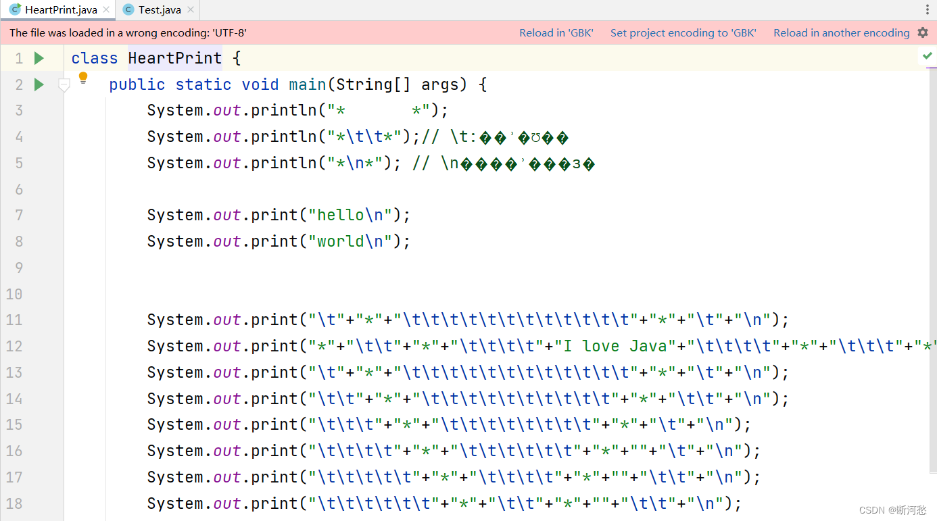937x521 pixels.
Task: Click line number 18 in the gutter
Action: pyautogui.click(x=14, y=503)
